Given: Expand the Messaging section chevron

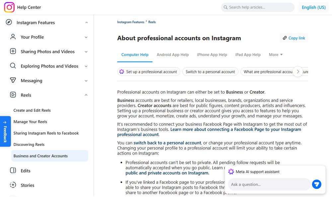Looking at the screenshot, I should (86, 81).
